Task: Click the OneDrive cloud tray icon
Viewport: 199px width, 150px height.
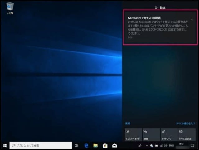Action: point(151,146)
